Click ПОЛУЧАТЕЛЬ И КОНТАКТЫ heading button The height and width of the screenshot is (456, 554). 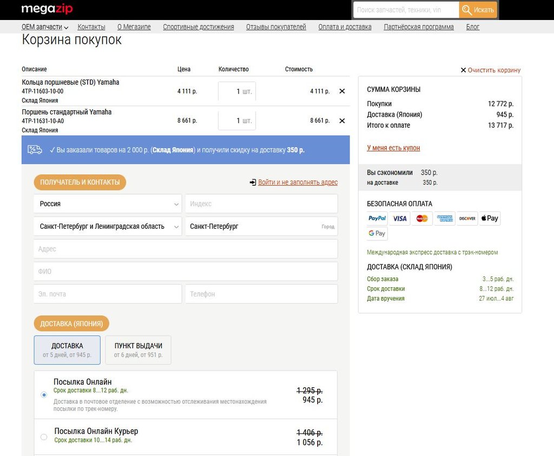click(x=80, y=182)
